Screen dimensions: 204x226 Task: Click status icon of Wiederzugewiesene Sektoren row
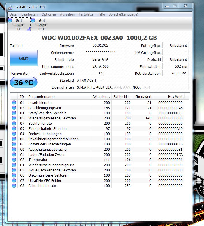(14, 118)
